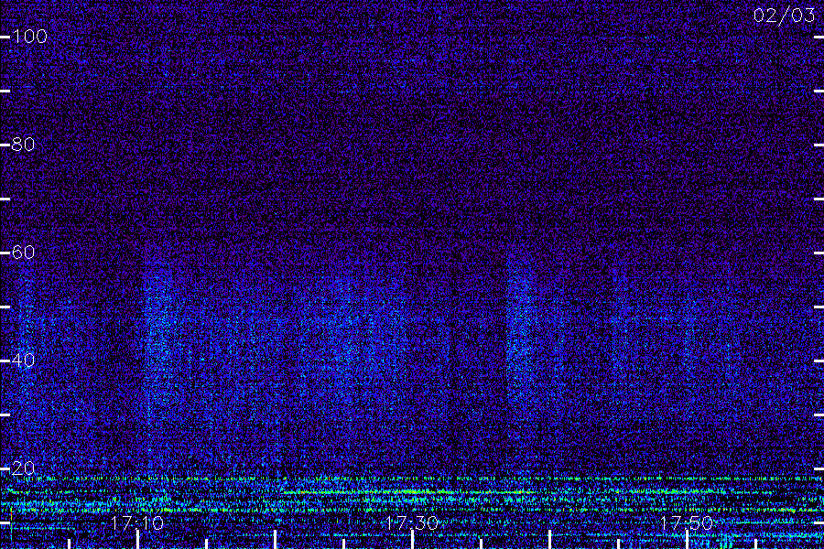The height and width of the screenshot is (549, 824).
Task: Click the 100 frequency axis label
Action: [x=29, y=37]
